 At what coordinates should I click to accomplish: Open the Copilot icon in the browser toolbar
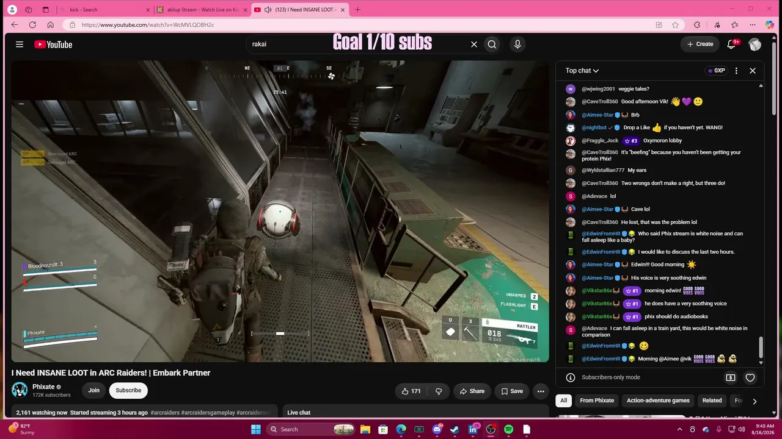tap(769, 24)
